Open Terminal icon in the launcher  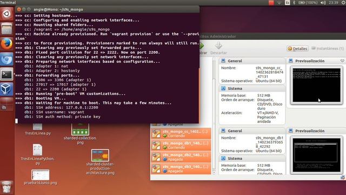pyautogui.click(x=6, y=74)
